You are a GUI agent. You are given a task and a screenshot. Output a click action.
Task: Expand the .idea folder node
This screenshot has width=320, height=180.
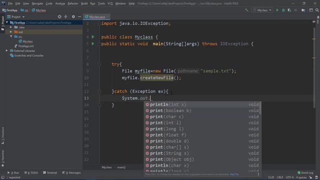[11, 27]
